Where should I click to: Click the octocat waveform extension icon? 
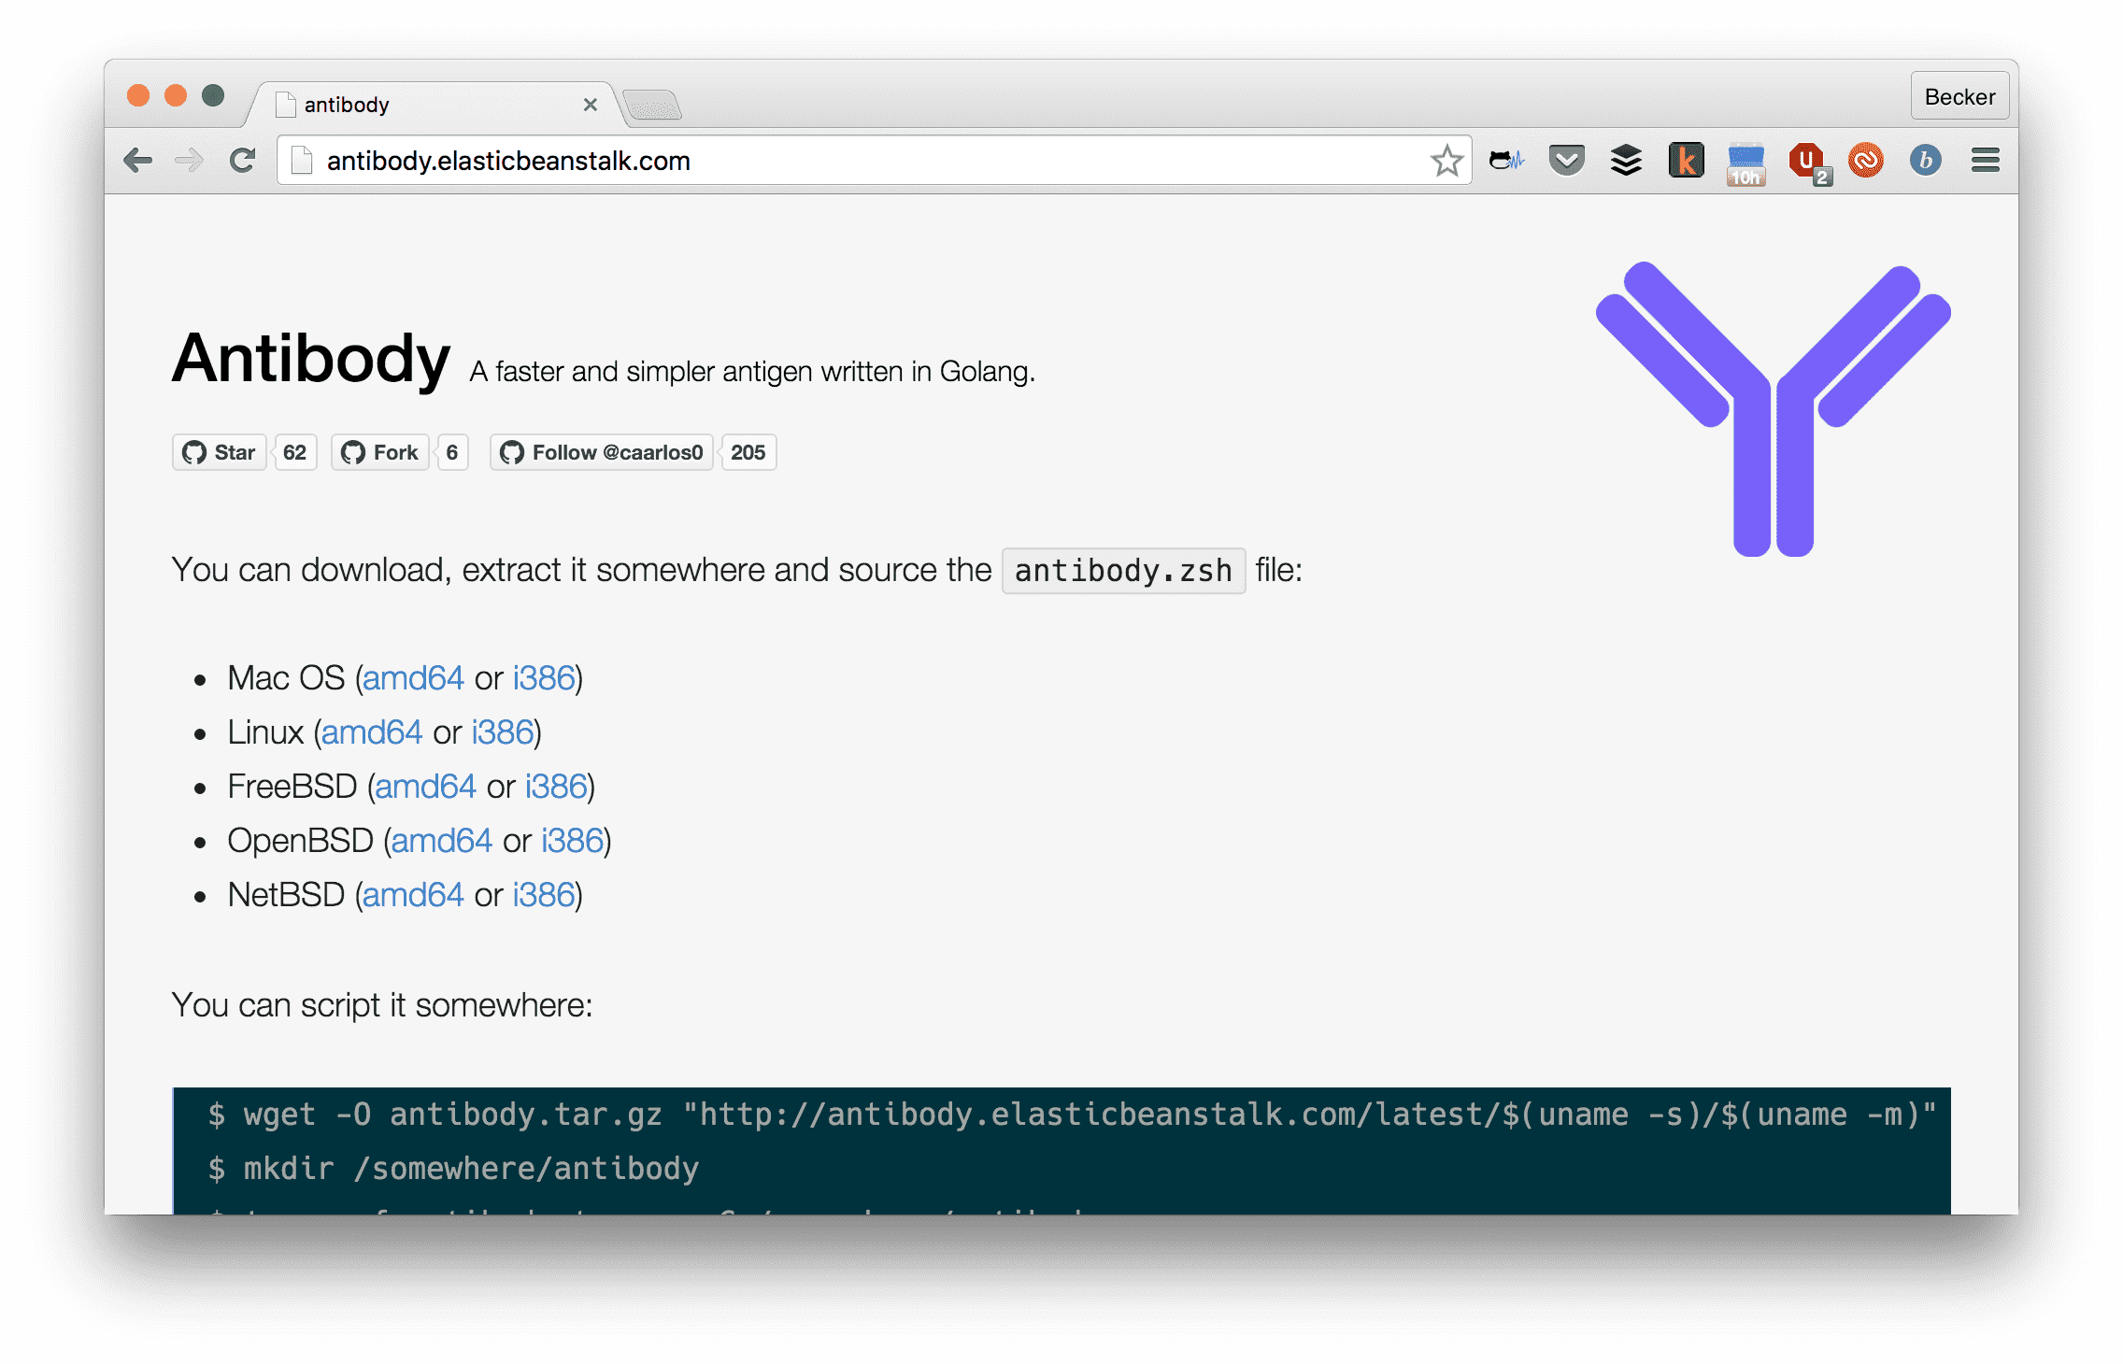(x=1506, y=161)
